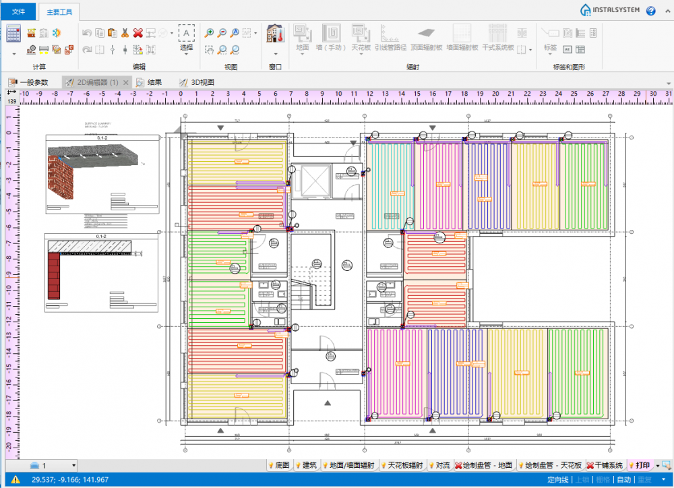The image size is (674, 488).
Task: Close the 2D编辑器 tab
Action: [125, 82]
